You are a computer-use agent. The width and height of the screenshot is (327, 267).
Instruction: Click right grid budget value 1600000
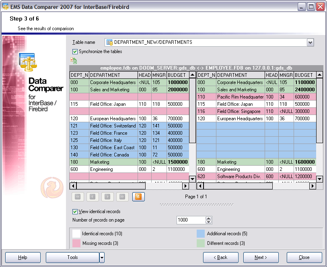click(305, 162)
